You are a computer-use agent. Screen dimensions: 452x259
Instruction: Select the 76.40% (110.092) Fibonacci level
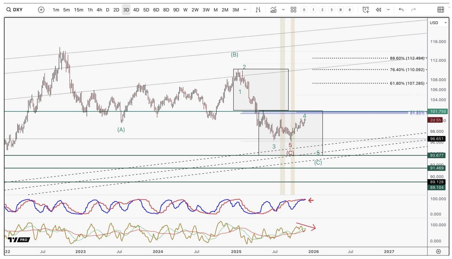click(407, 69)
